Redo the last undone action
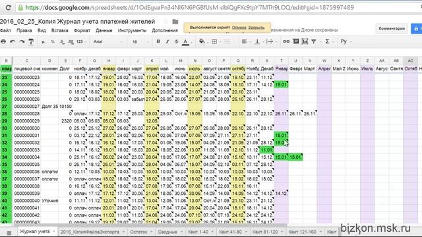 [22, 41]
